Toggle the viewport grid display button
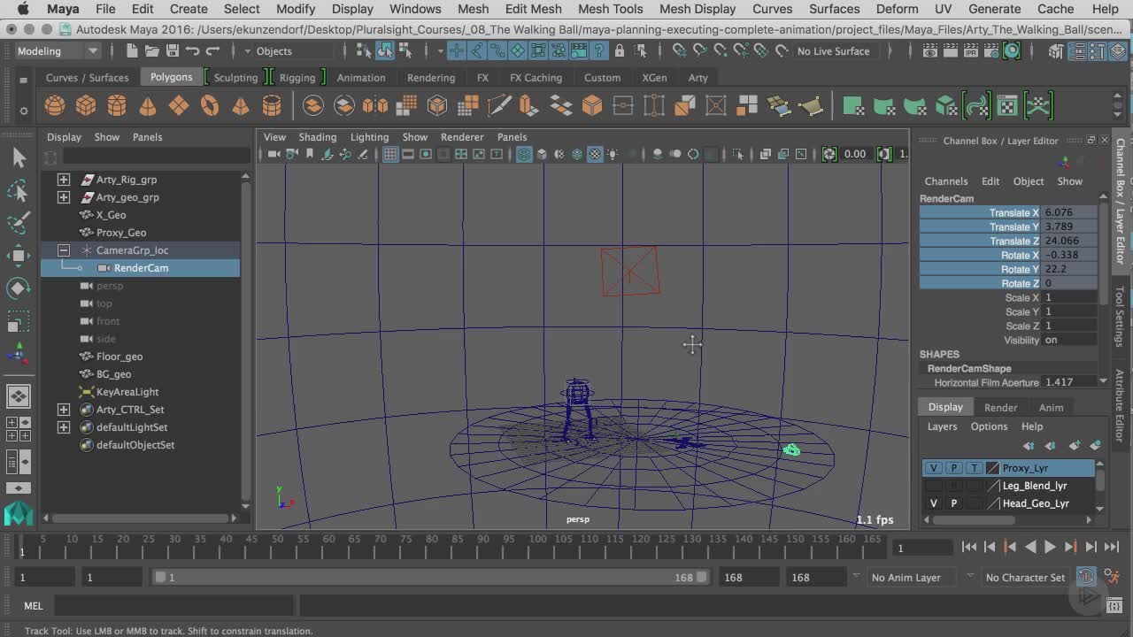Screen dimensions: 1133x637 [x=390, y=154]
